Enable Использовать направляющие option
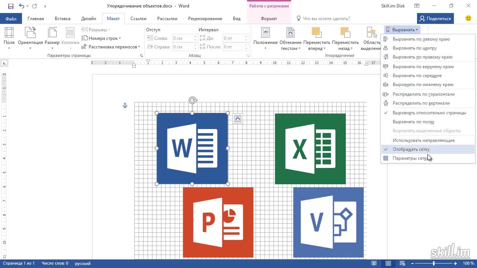The height and width of the screenshot is (268, 477). click(429, 140)
